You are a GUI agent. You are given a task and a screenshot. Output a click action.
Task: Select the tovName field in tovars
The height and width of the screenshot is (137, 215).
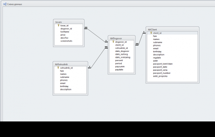click(65, 32)
